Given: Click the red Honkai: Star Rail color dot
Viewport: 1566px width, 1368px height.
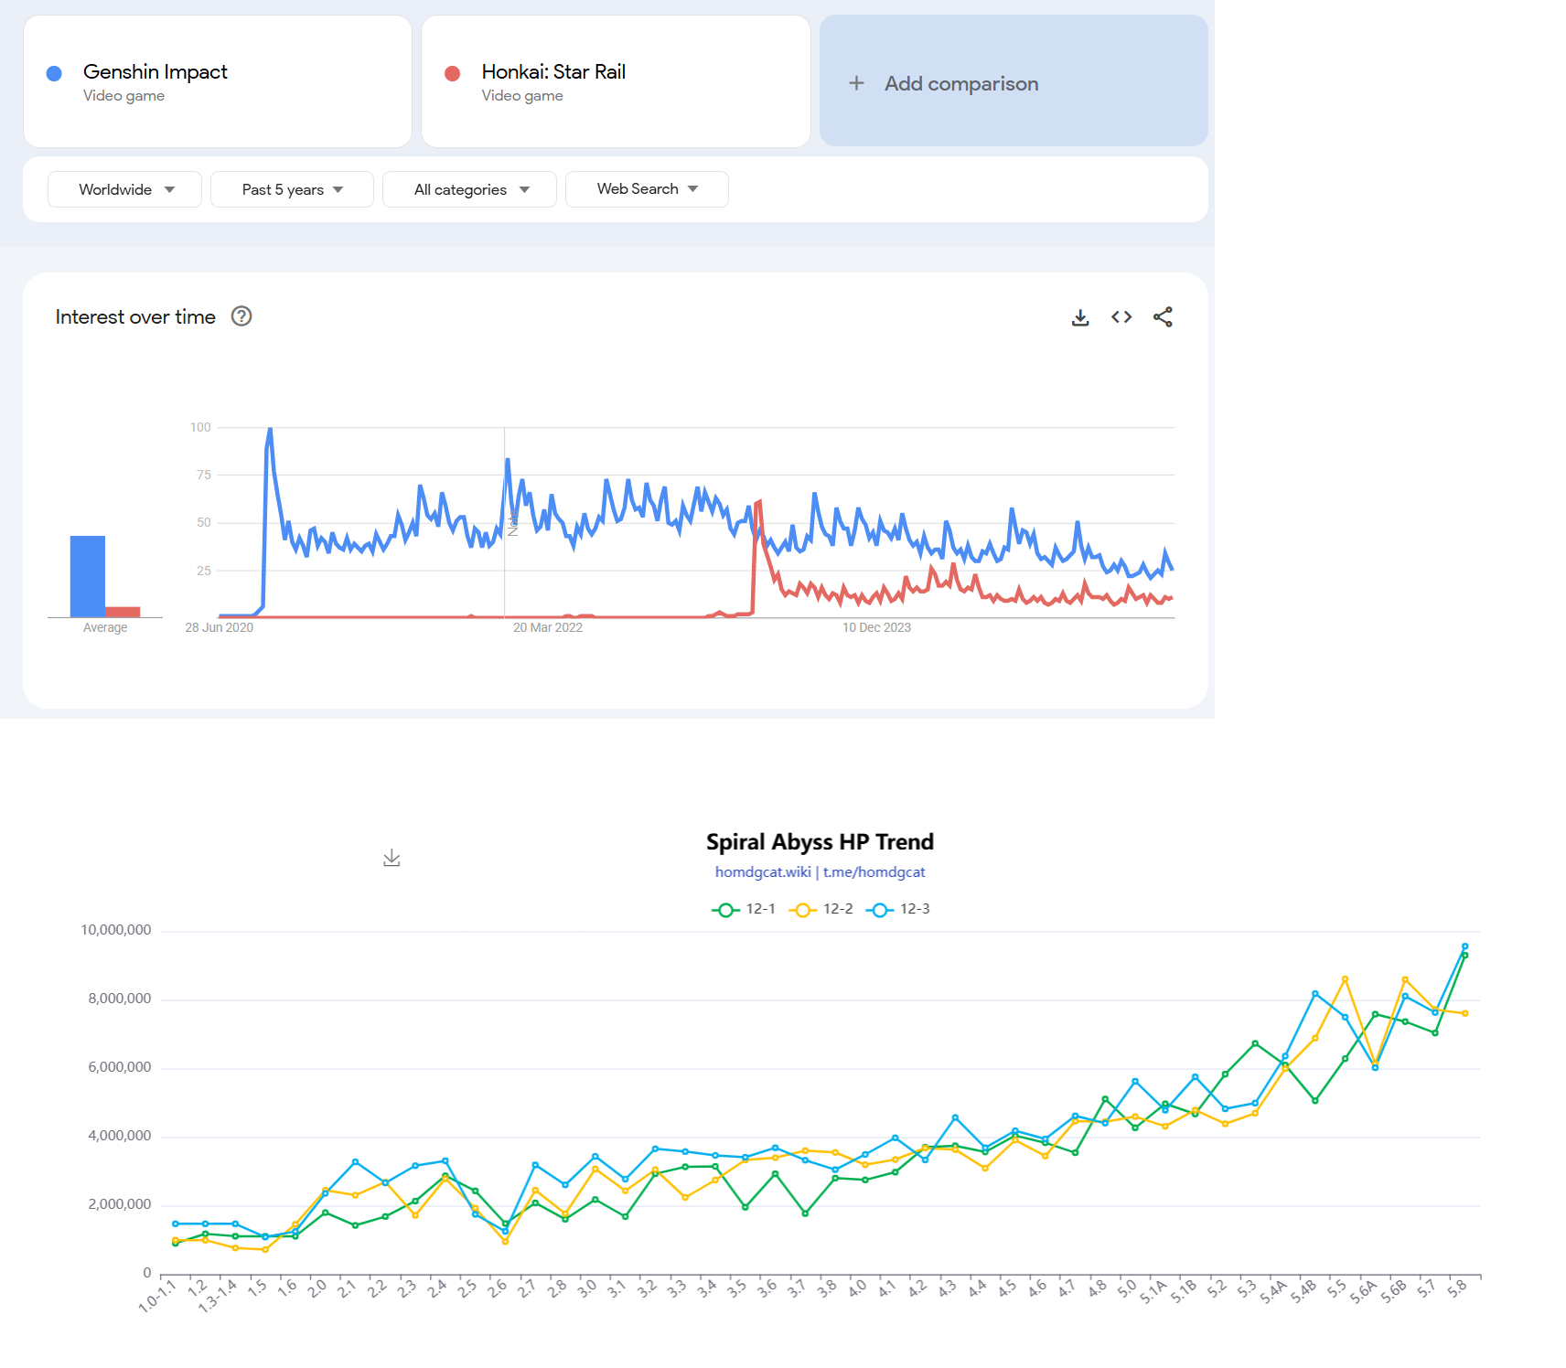Looking at the screenshot, I should pyautogui.click(x=452, y=73).
